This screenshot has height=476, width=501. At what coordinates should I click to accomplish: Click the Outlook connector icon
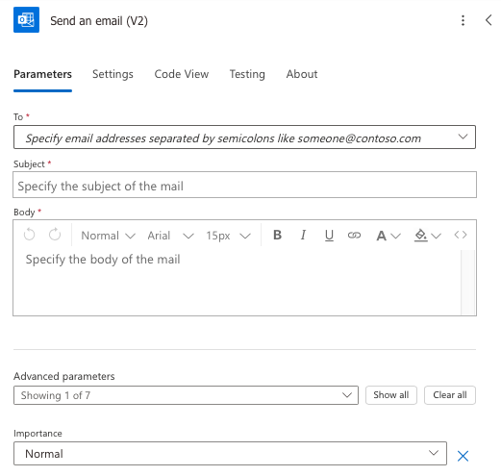(x=26, y=20)
